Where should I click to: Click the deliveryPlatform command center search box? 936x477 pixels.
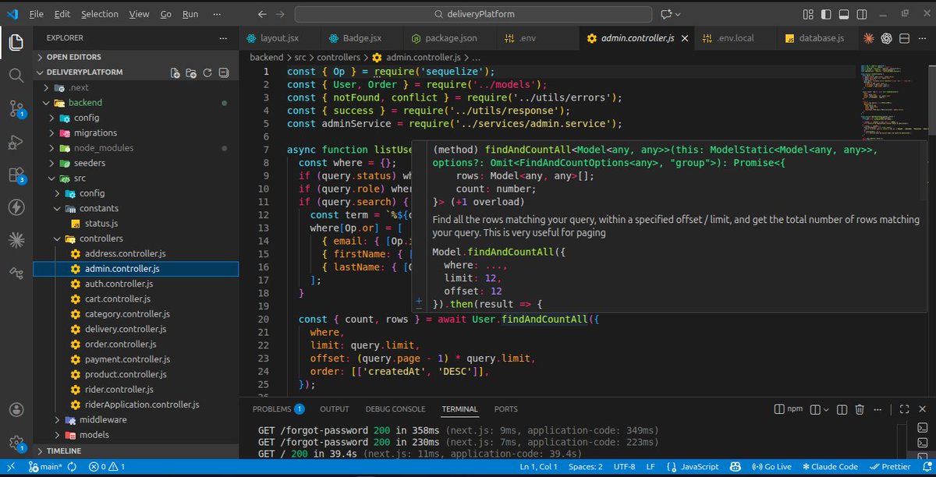tap(473, 14)
